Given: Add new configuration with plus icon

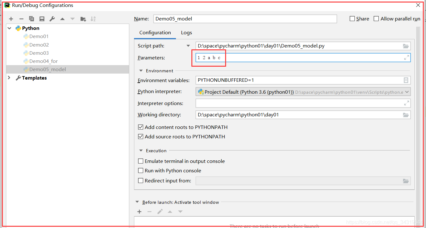Looking at the screenshot, I should click(11, 19).
